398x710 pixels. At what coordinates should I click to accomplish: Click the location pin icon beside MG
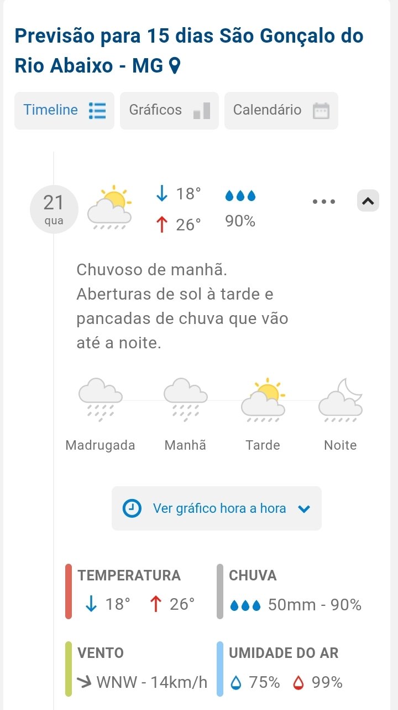(x=174, y=66)
